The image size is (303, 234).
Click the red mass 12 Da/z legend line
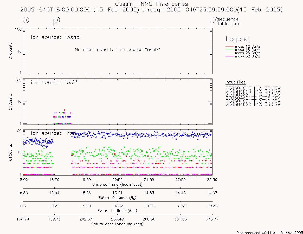pos(230,47)
